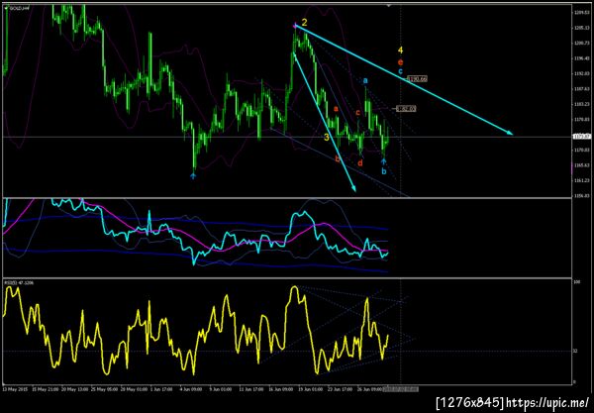Click the 15 May 21:00 time label

(x=46, y=389)
